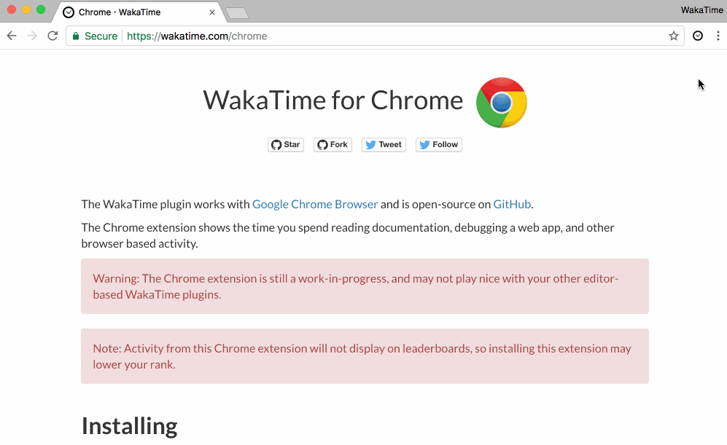Reload the page with refresh icon
727x445 pixels.
click(53, 36)
